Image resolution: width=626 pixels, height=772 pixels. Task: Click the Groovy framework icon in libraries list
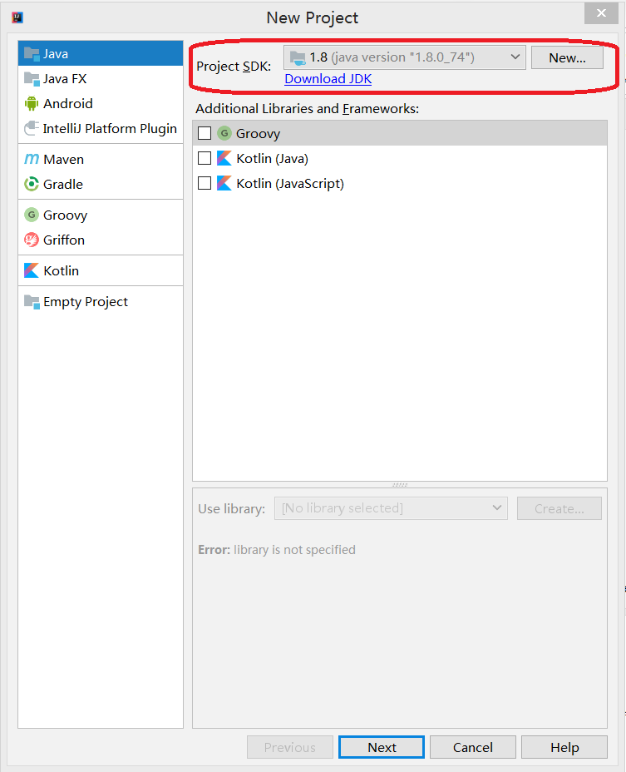(224, 133)
